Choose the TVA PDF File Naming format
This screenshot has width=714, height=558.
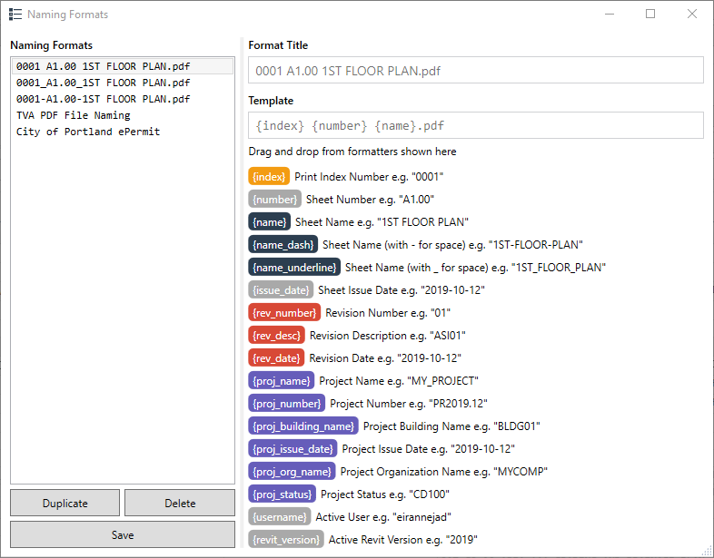point(123,115)
